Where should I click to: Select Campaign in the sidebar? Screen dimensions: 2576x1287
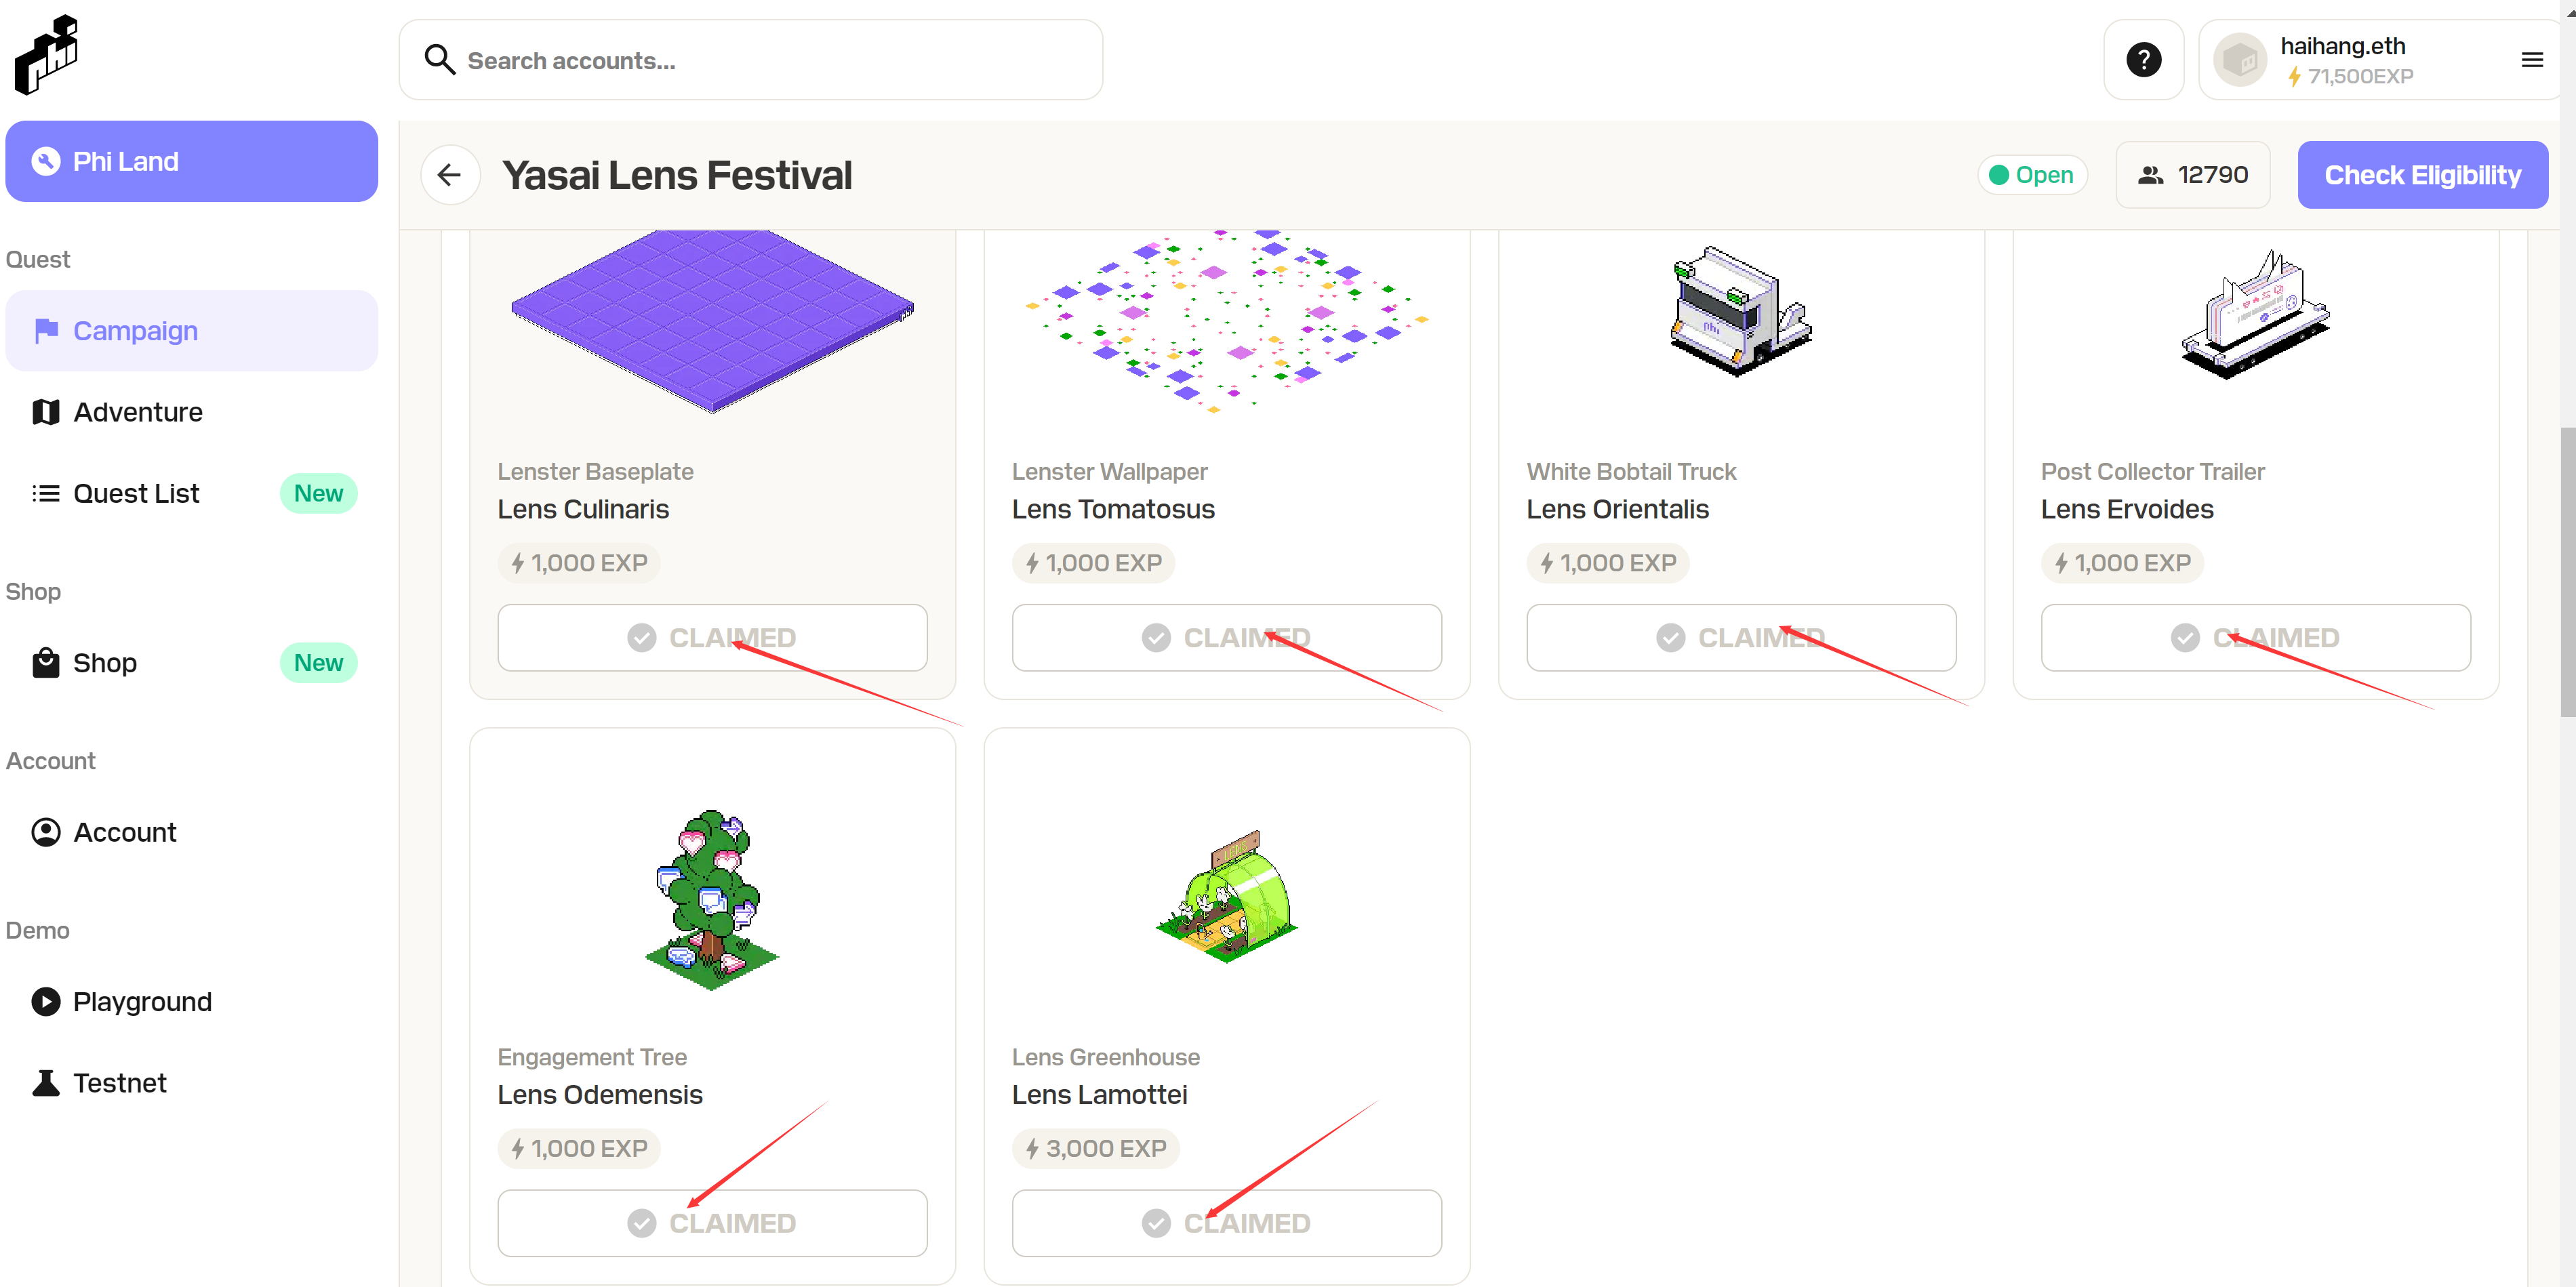pyautogui.click(x=135, y=331)
